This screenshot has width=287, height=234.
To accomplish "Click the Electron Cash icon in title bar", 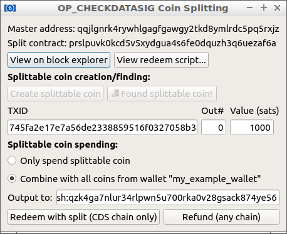I will click(10, 8).
